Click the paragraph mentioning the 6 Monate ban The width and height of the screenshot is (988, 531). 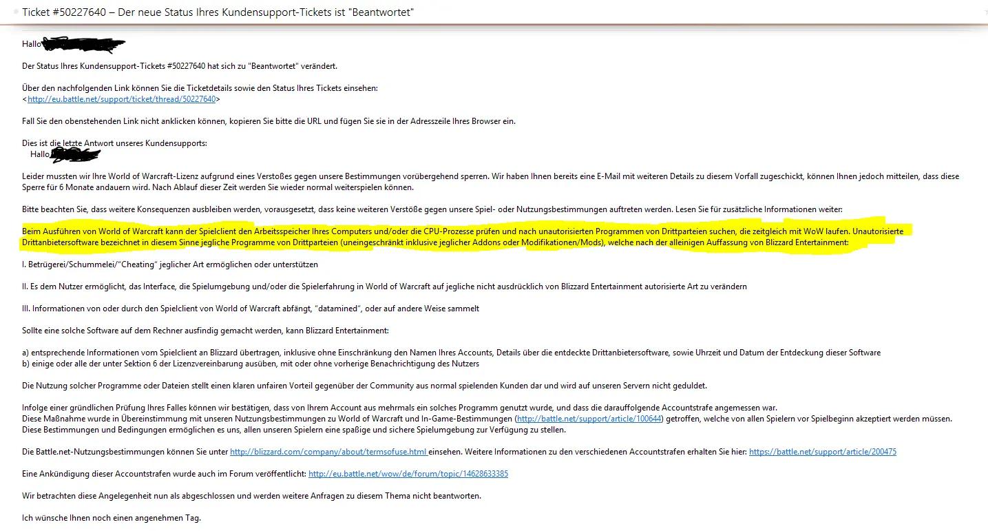482,182
